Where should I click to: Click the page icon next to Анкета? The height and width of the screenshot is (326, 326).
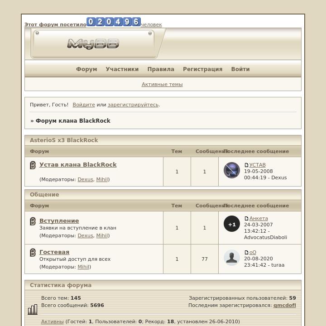click(246, 218)
